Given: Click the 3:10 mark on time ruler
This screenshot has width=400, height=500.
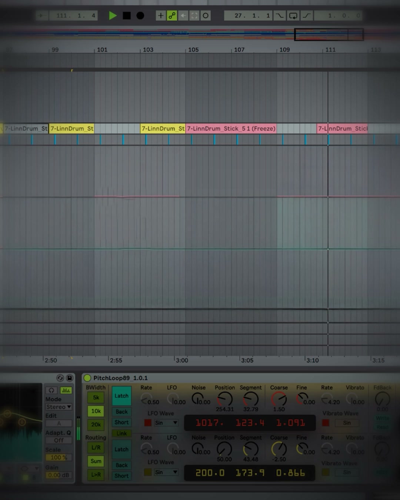Looking at the screenshot, I should point(313,360).
